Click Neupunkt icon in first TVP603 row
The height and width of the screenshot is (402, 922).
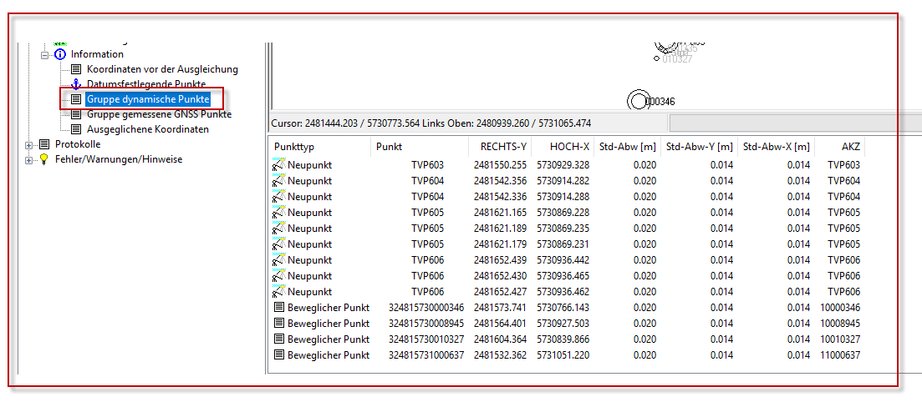(x=278, y=165)
